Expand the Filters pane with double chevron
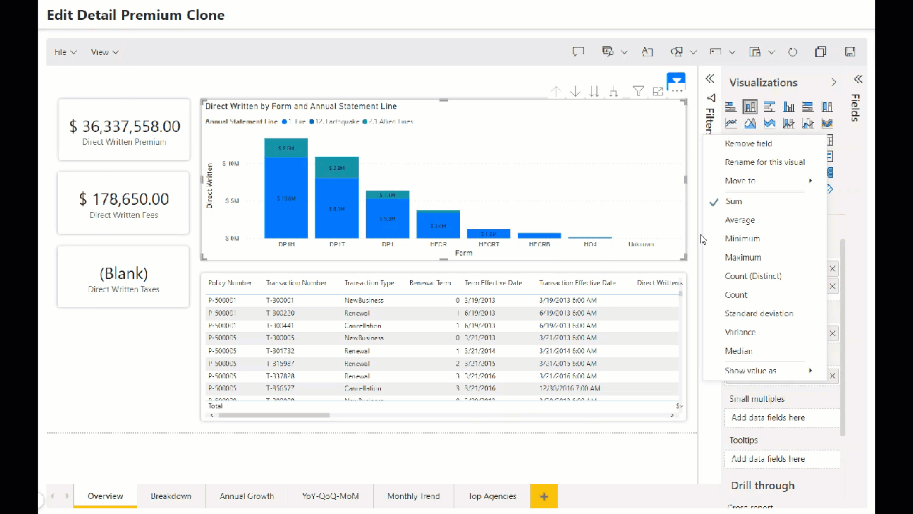 (x=710, y=79)
